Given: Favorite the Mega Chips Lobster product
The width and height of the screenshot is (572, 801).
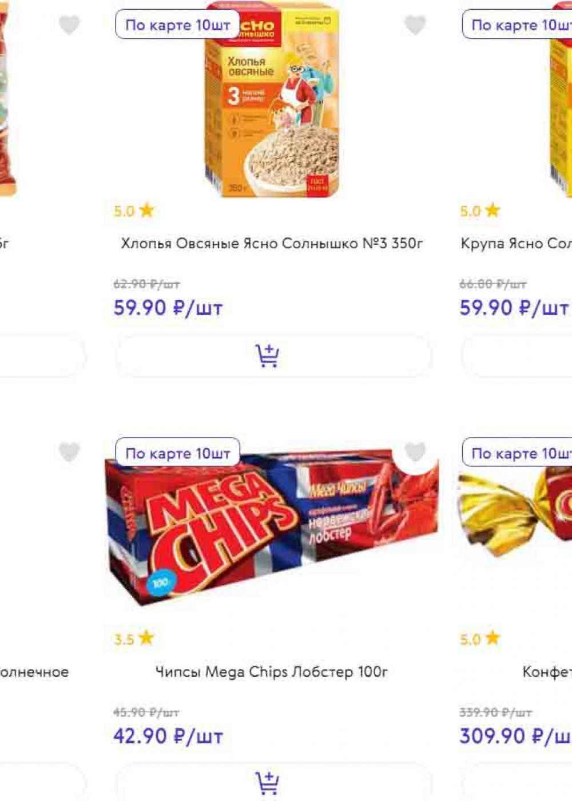Looking at the screenshot, I should pos(415,453).
